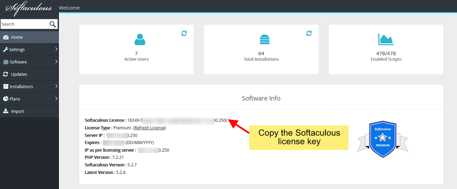Click the Expires date row
The height and width of the screenshot is (189, 457).
119,143
